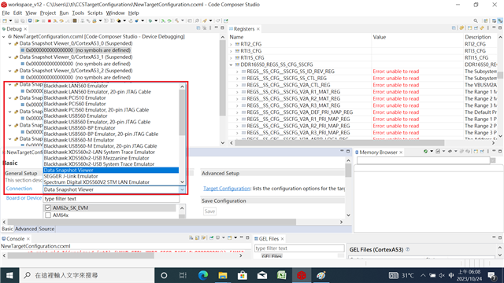Expand the REGS_SS_CFG_SSCFG_SS_CTL_REG register

point(237,79)
